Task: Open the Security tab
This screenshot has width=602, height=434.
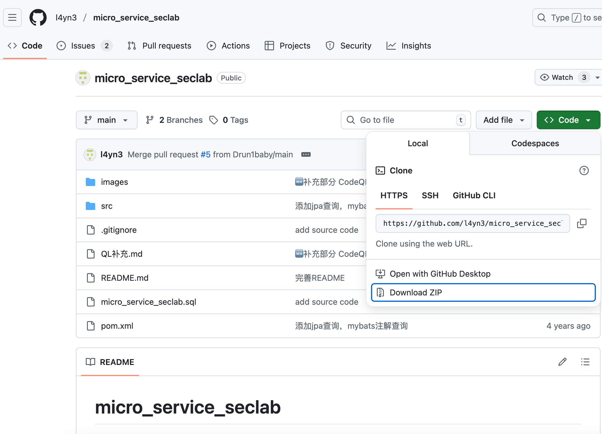Action: click(348, 46)
